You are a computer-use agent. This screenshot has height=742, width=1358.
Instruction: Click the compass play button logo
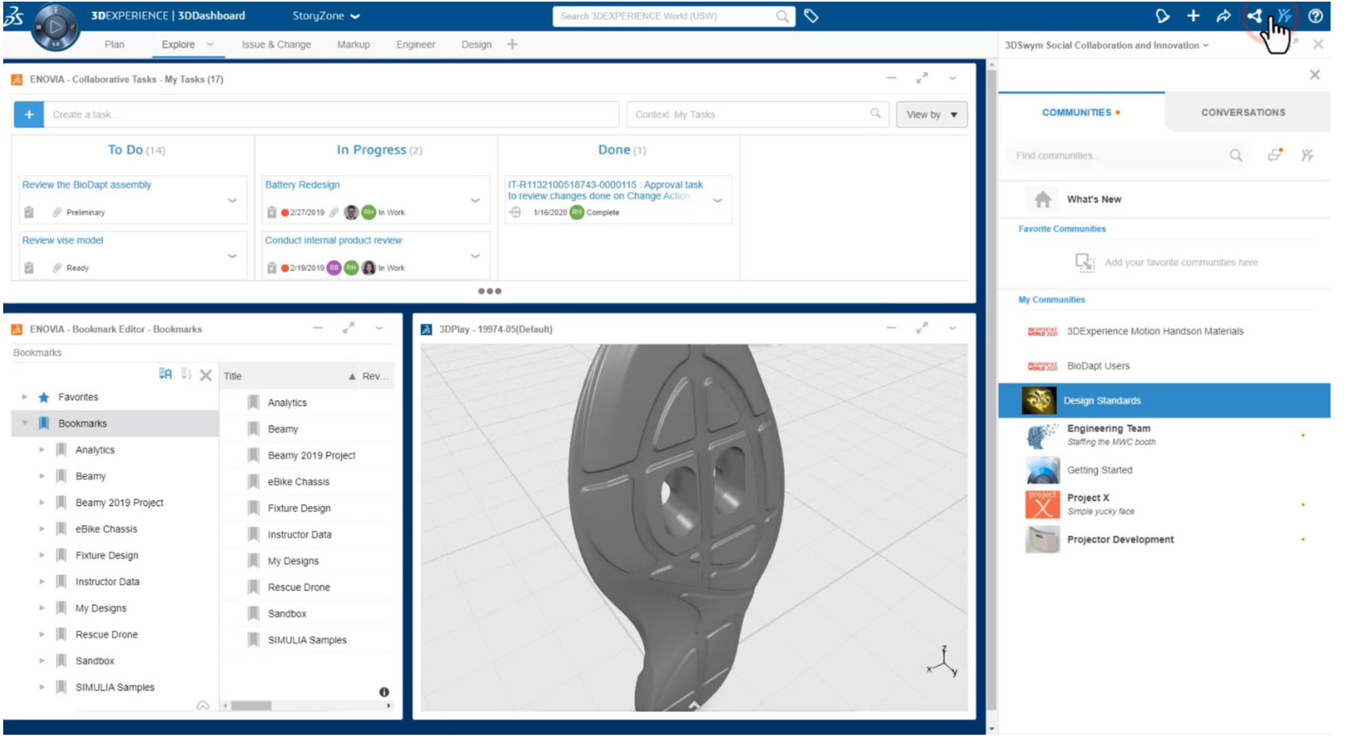pos(55,27)
